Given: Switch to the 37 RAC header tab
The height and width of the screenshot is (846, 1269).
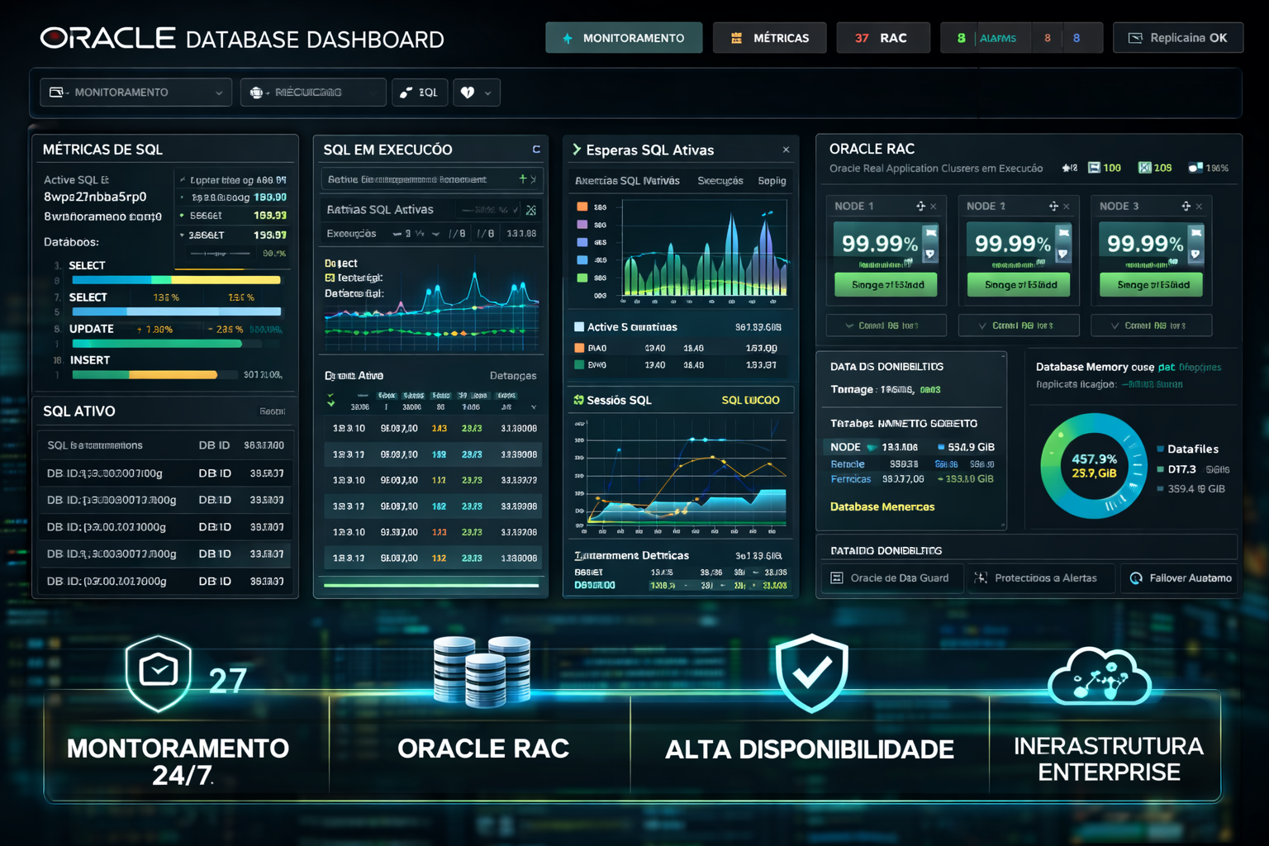Looking at the screenshot, I should [x=882, y=38].
